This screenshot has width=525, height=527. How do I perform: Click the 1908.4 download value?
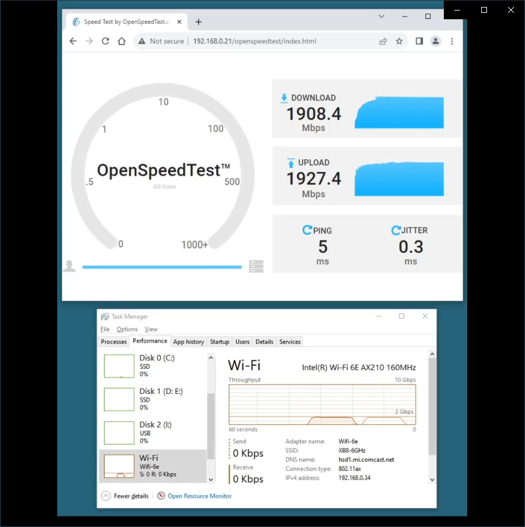click(314, 114)
